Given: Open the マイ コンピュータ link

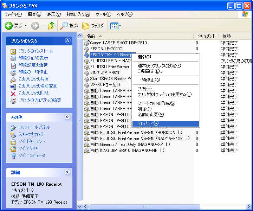Looking at the screenshot, I should [32, 155].
